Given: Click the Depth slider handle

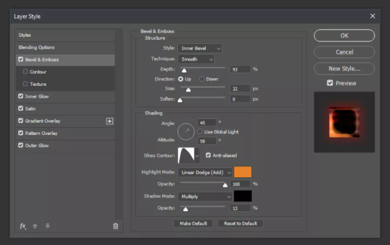Looking at the screenshot, I should point(184,70).
